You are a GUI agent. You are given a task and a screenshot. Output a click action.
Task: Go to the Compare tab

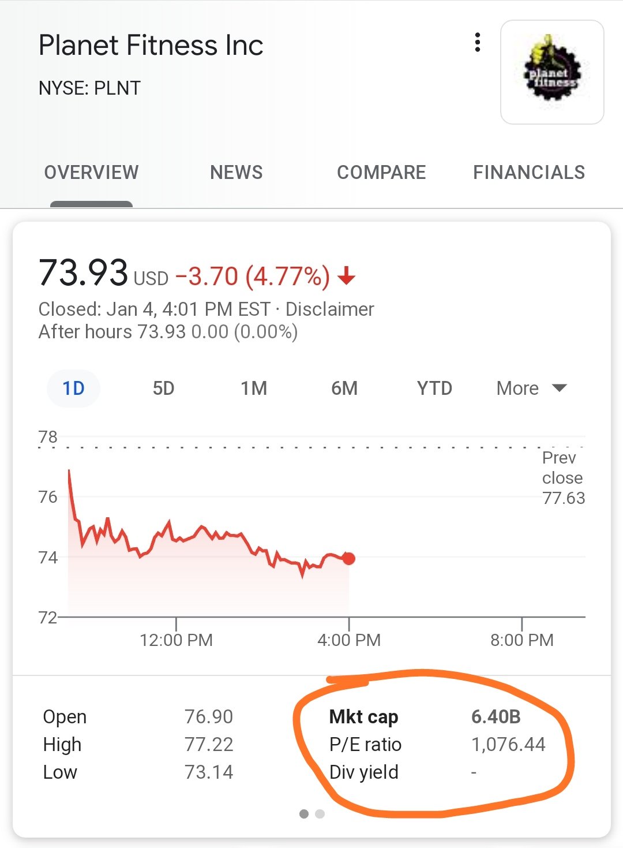381,172
